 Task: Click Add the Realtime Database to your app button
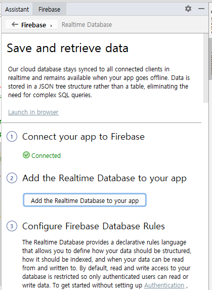(84, 200)
